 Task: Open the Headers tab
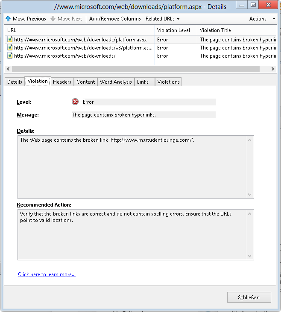62,82
